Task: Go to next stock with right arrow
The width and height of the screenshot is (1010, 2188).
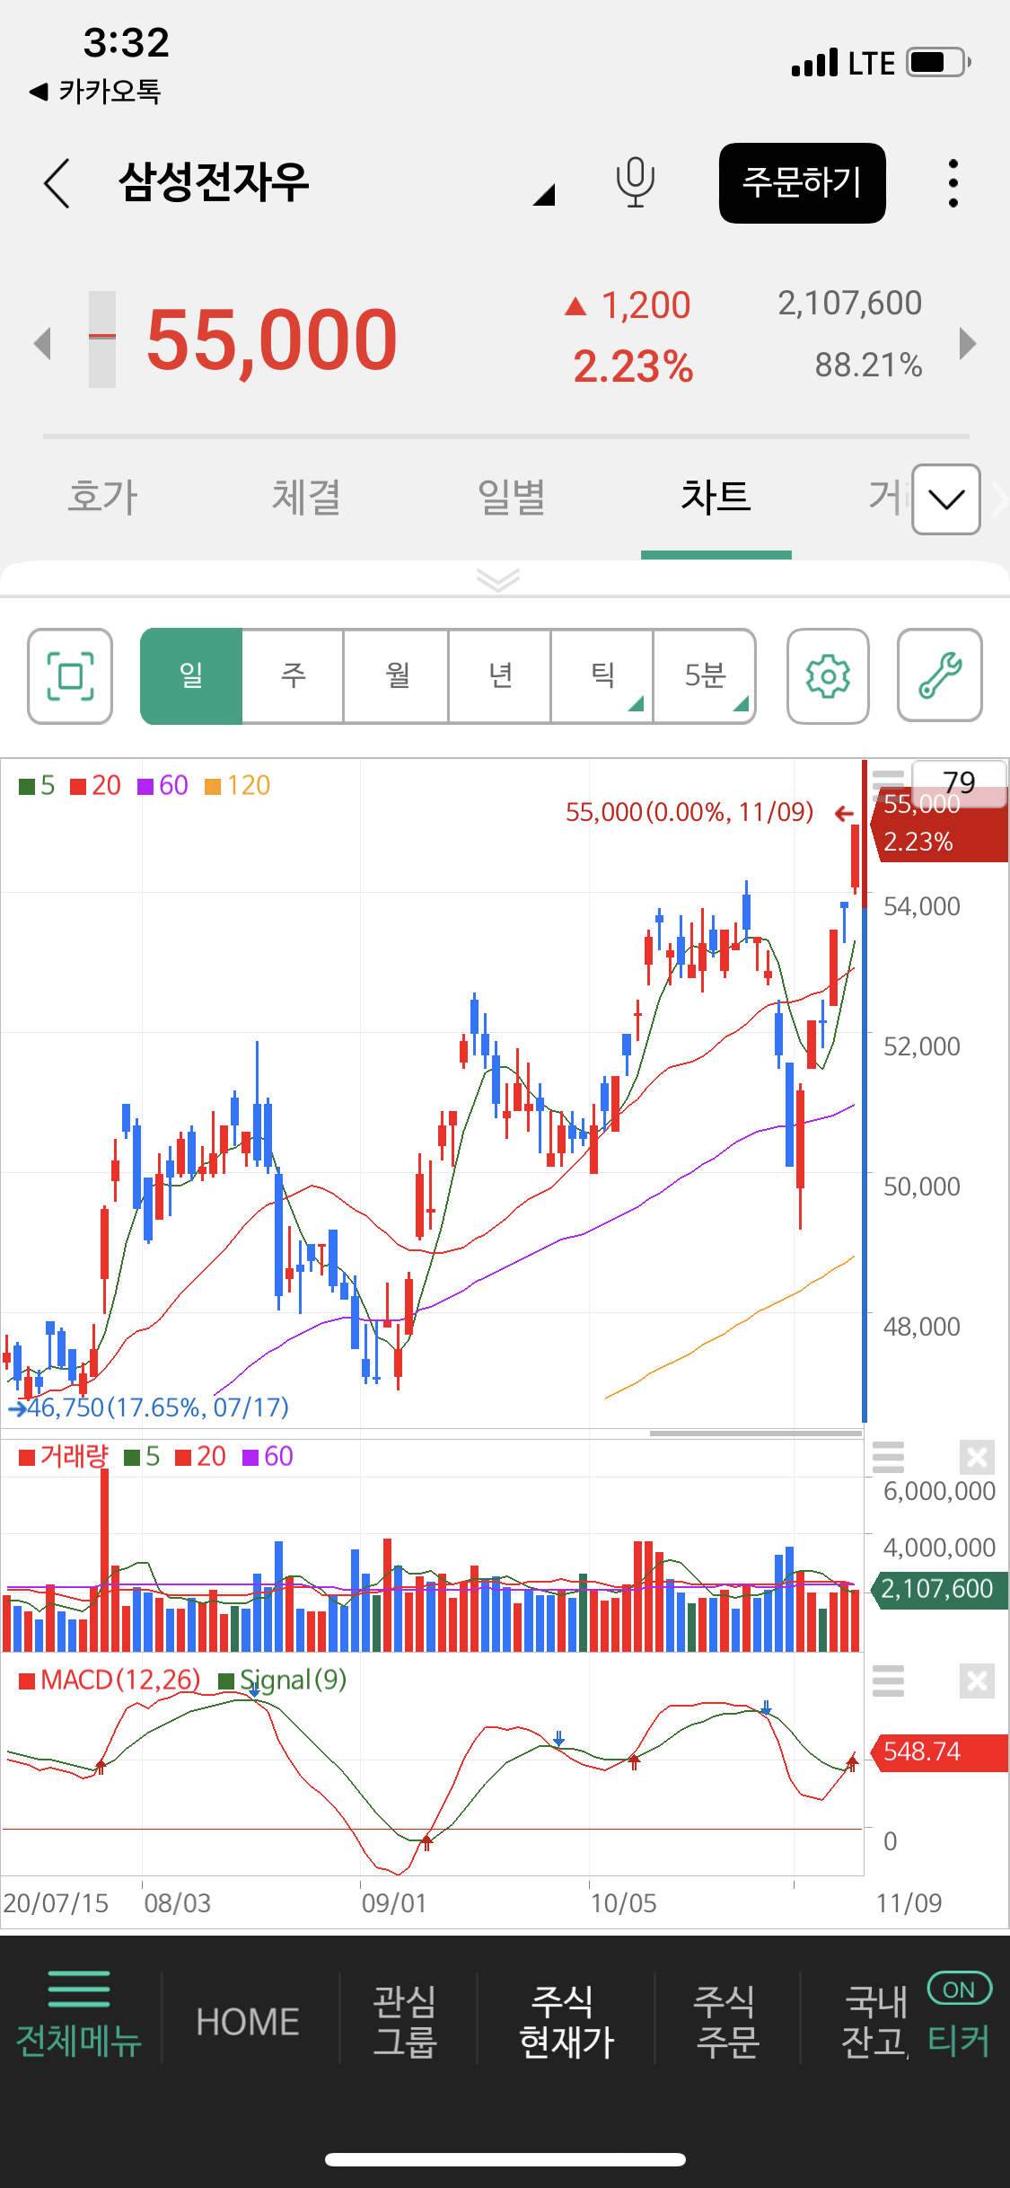Action: [967, 342]
